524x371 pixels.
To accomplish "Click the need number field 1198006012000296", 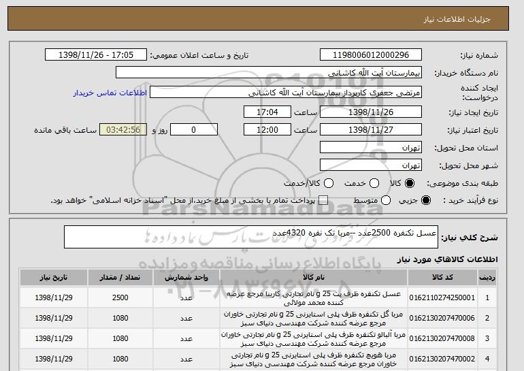I will click(x=371, y=55).
